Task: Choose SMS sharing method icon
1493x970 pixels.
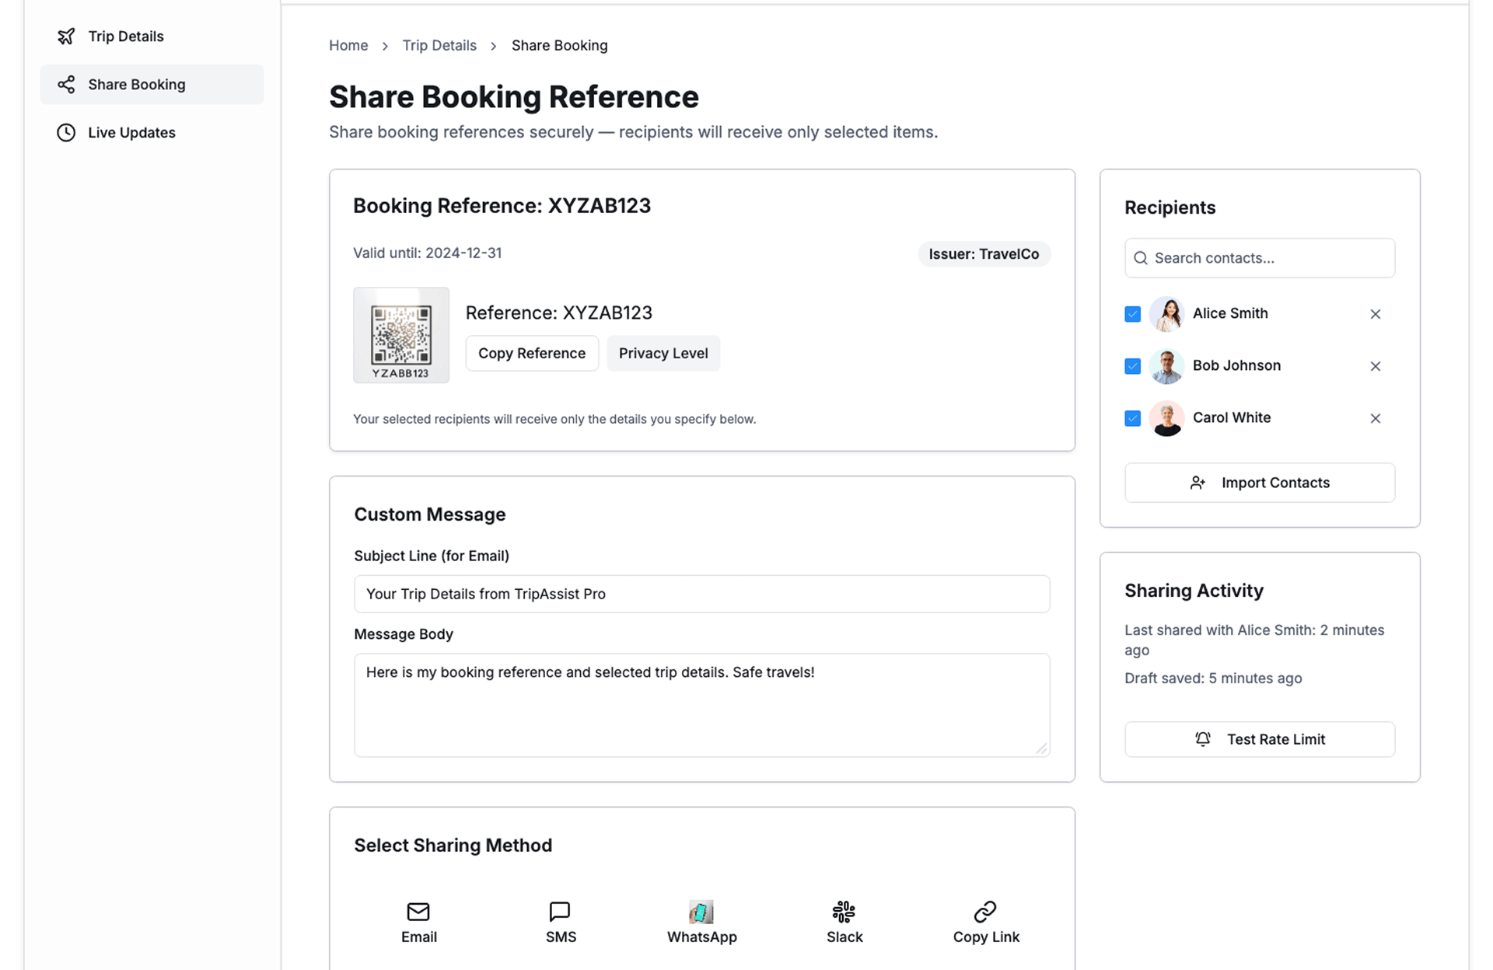Action: click(560, 912)
